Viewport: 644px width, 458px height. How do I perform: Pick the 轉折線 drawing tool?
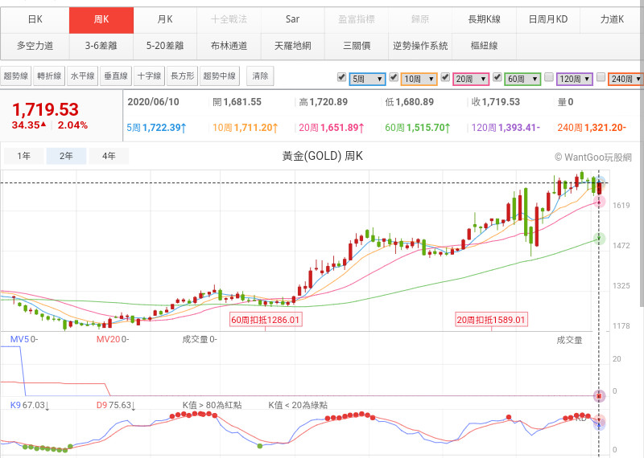[49, 76]
